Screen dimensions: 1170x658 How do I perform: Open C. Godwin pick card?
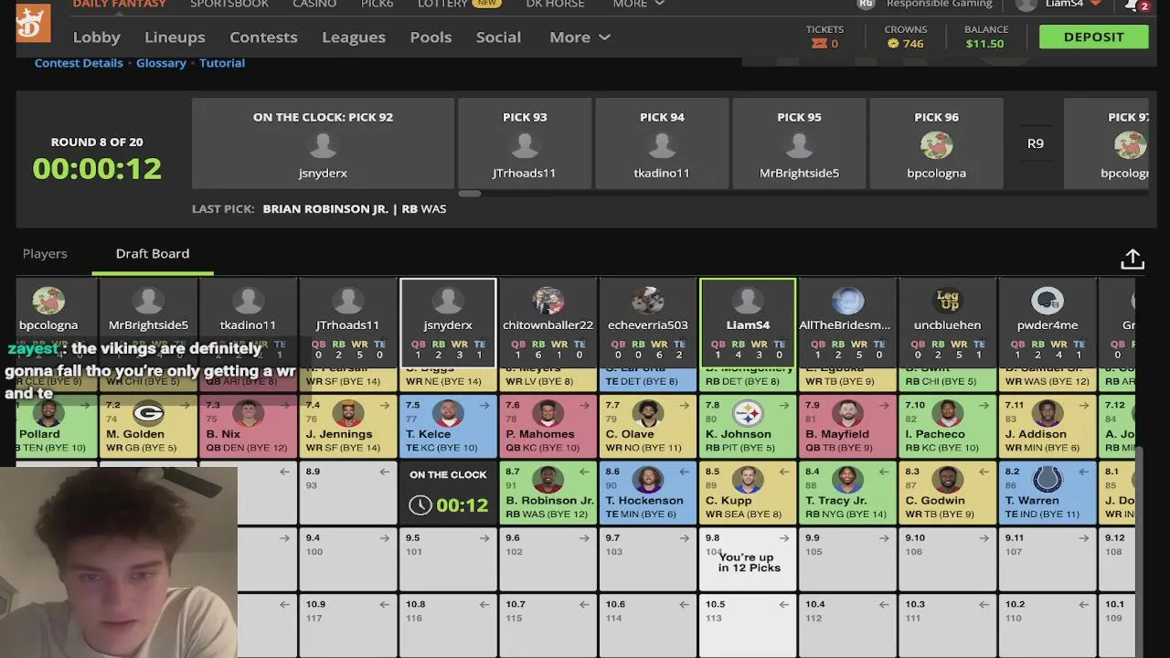coord(947,493)
